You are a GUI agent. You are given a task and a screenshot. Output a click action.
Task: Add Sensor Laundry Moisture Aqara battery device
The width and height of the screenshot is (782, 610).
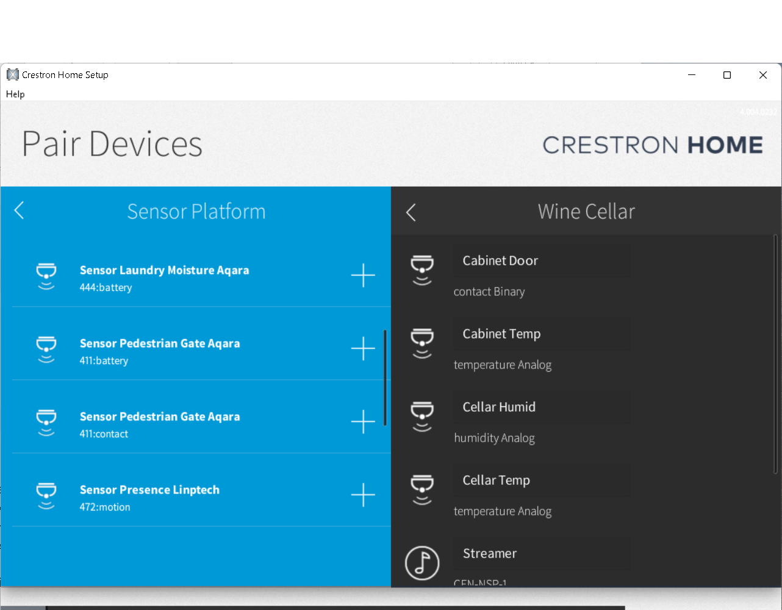(363, 276)
